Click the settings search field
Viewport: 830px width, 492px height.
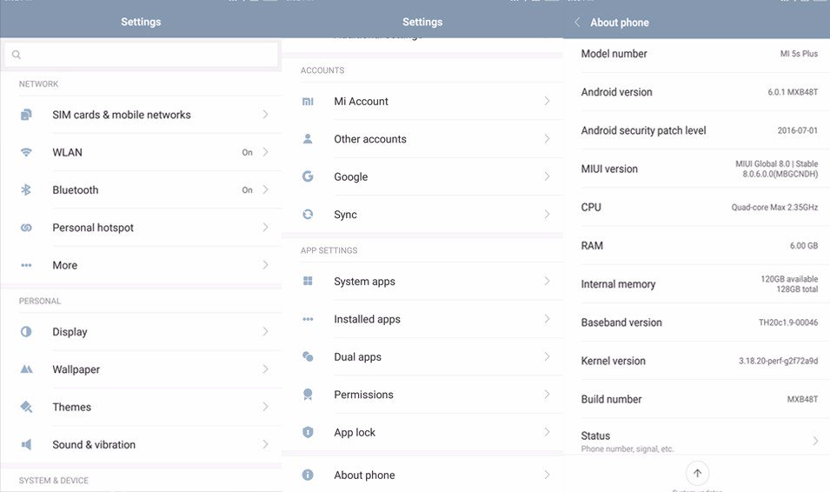pyautogui.click(x=142, y=55)
